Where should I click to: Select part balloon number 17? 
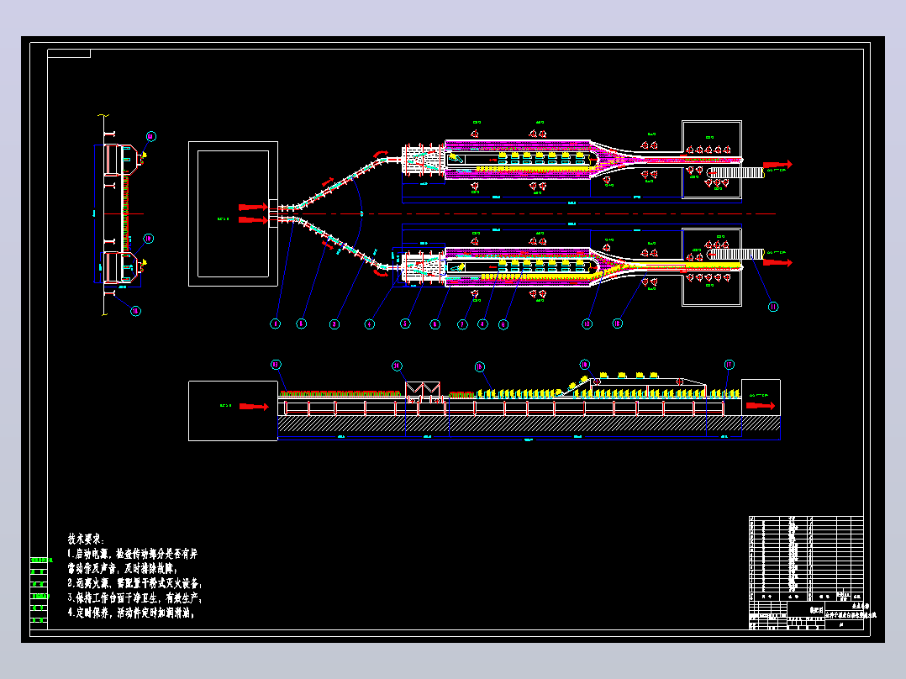pos(730,365)
